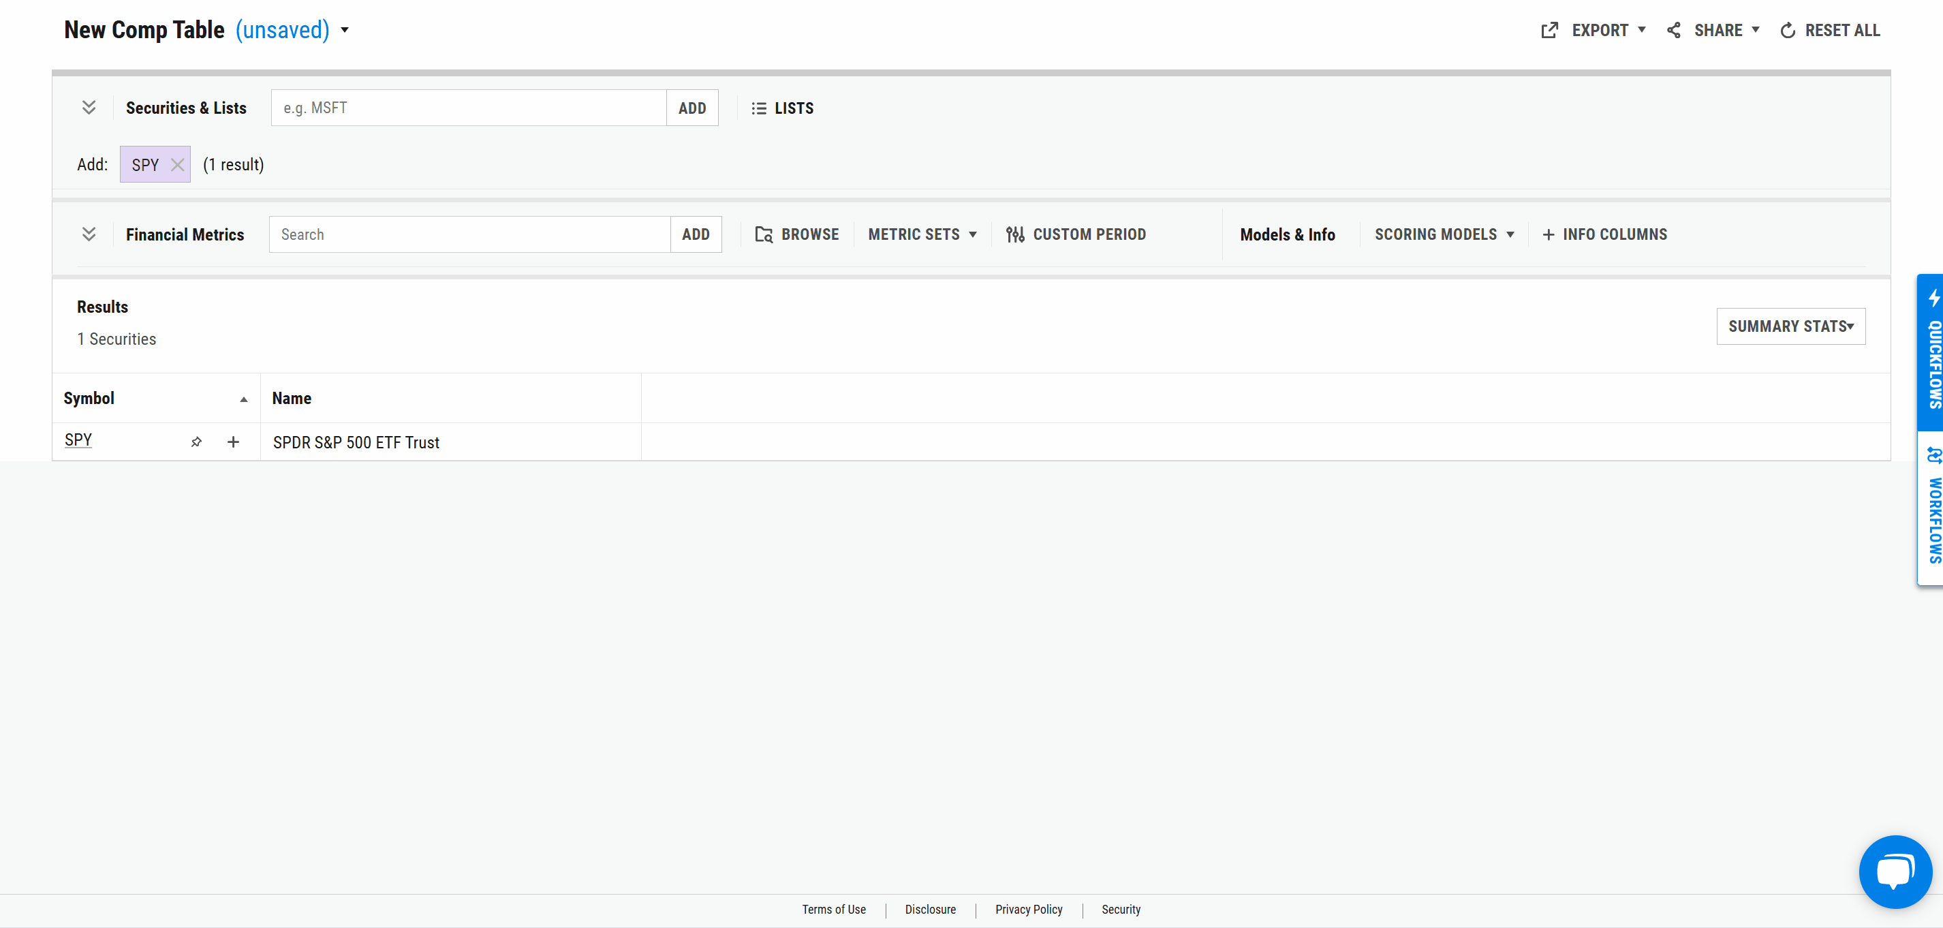Click the plus icon in the SPY row
Image resolution: width=1943 pixels, height=928 pixels.
click(x=233, y=442)
